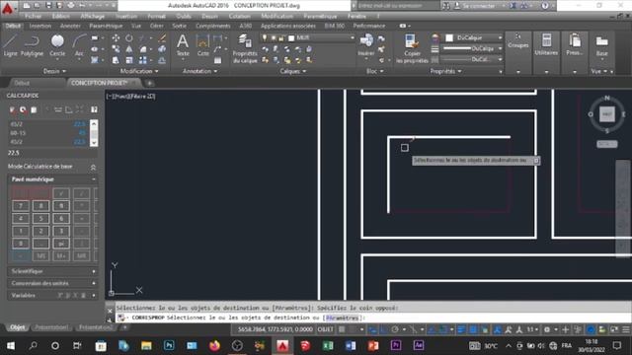Switch to the Annoter ribbon tab

pyautogui.click(x=70, y=26)
